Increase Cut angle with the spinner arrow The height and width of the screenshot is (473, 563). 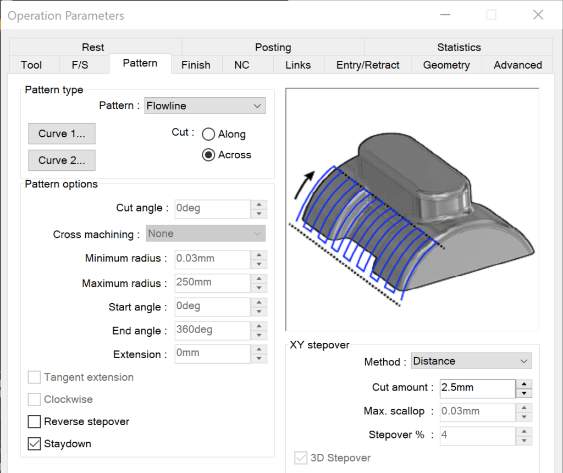point(258,205)
